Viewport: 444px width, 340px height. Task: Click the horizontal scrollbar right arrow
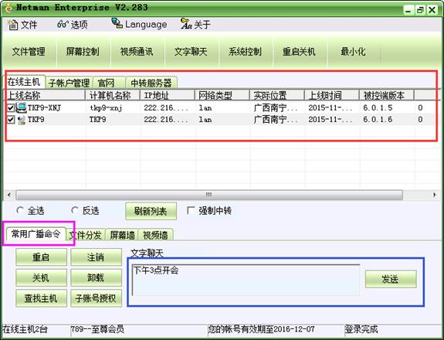[x=435, y=195]
